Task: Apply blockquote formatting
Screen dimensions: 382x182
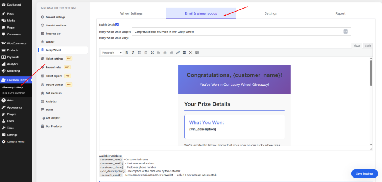Action: 152,53
